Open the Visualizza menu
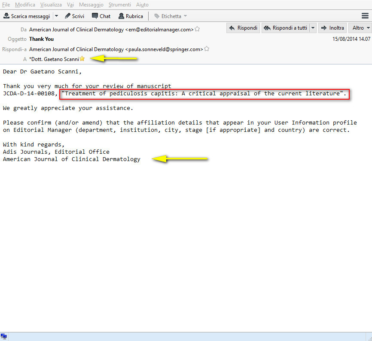The height and width of the screenshot is (341, 372). tap(51, 4)
